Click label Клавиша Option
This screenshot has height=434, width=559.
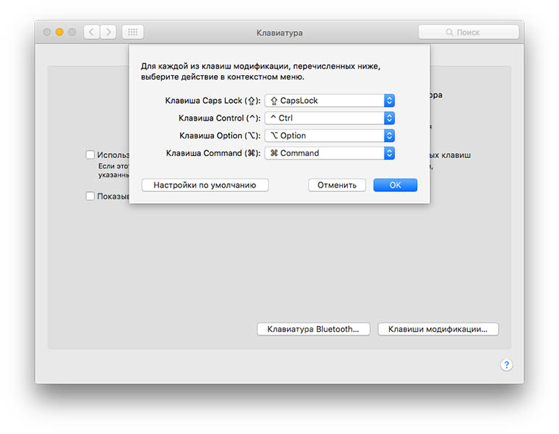point(220,136)
